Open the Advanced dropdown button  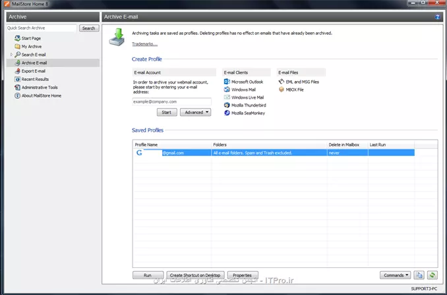tap(196, 112)
